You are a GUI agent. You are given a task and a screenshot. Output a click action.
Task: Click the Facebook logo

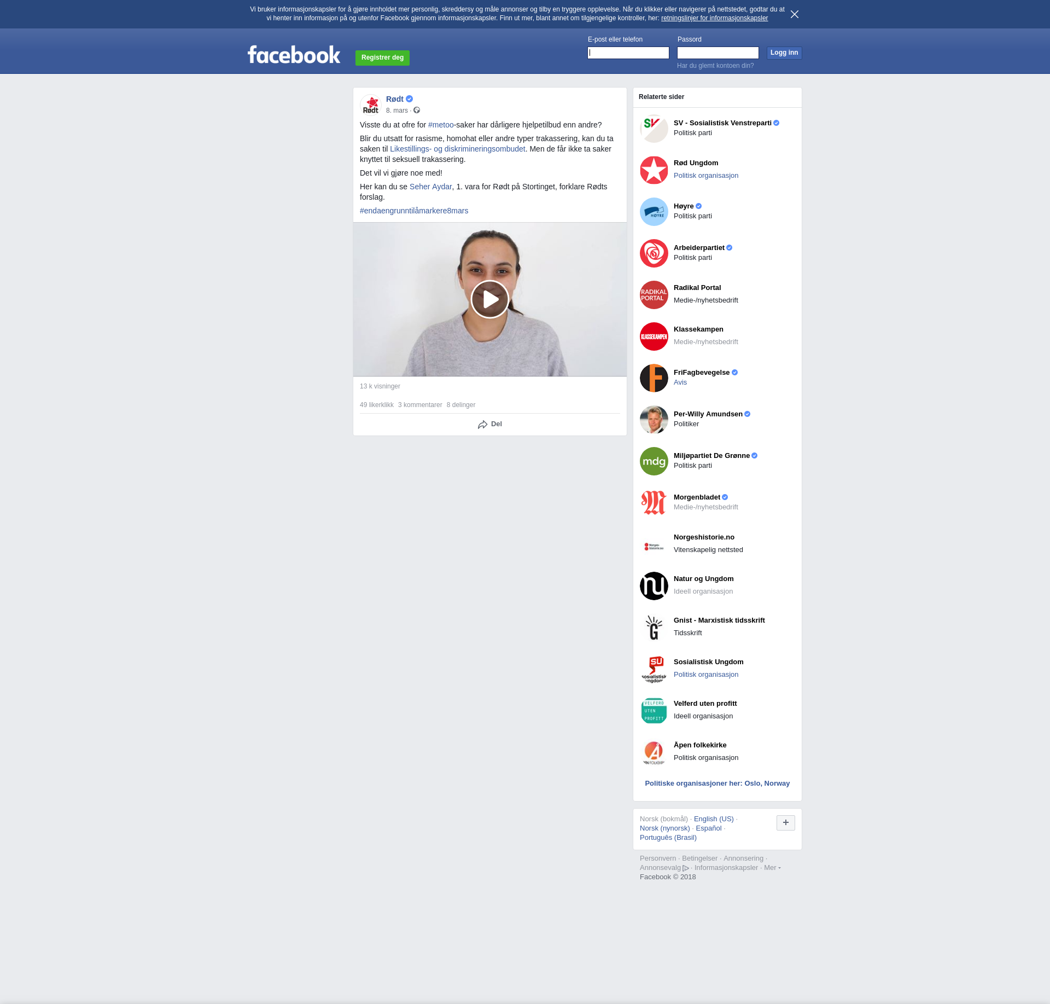[294, 55]
